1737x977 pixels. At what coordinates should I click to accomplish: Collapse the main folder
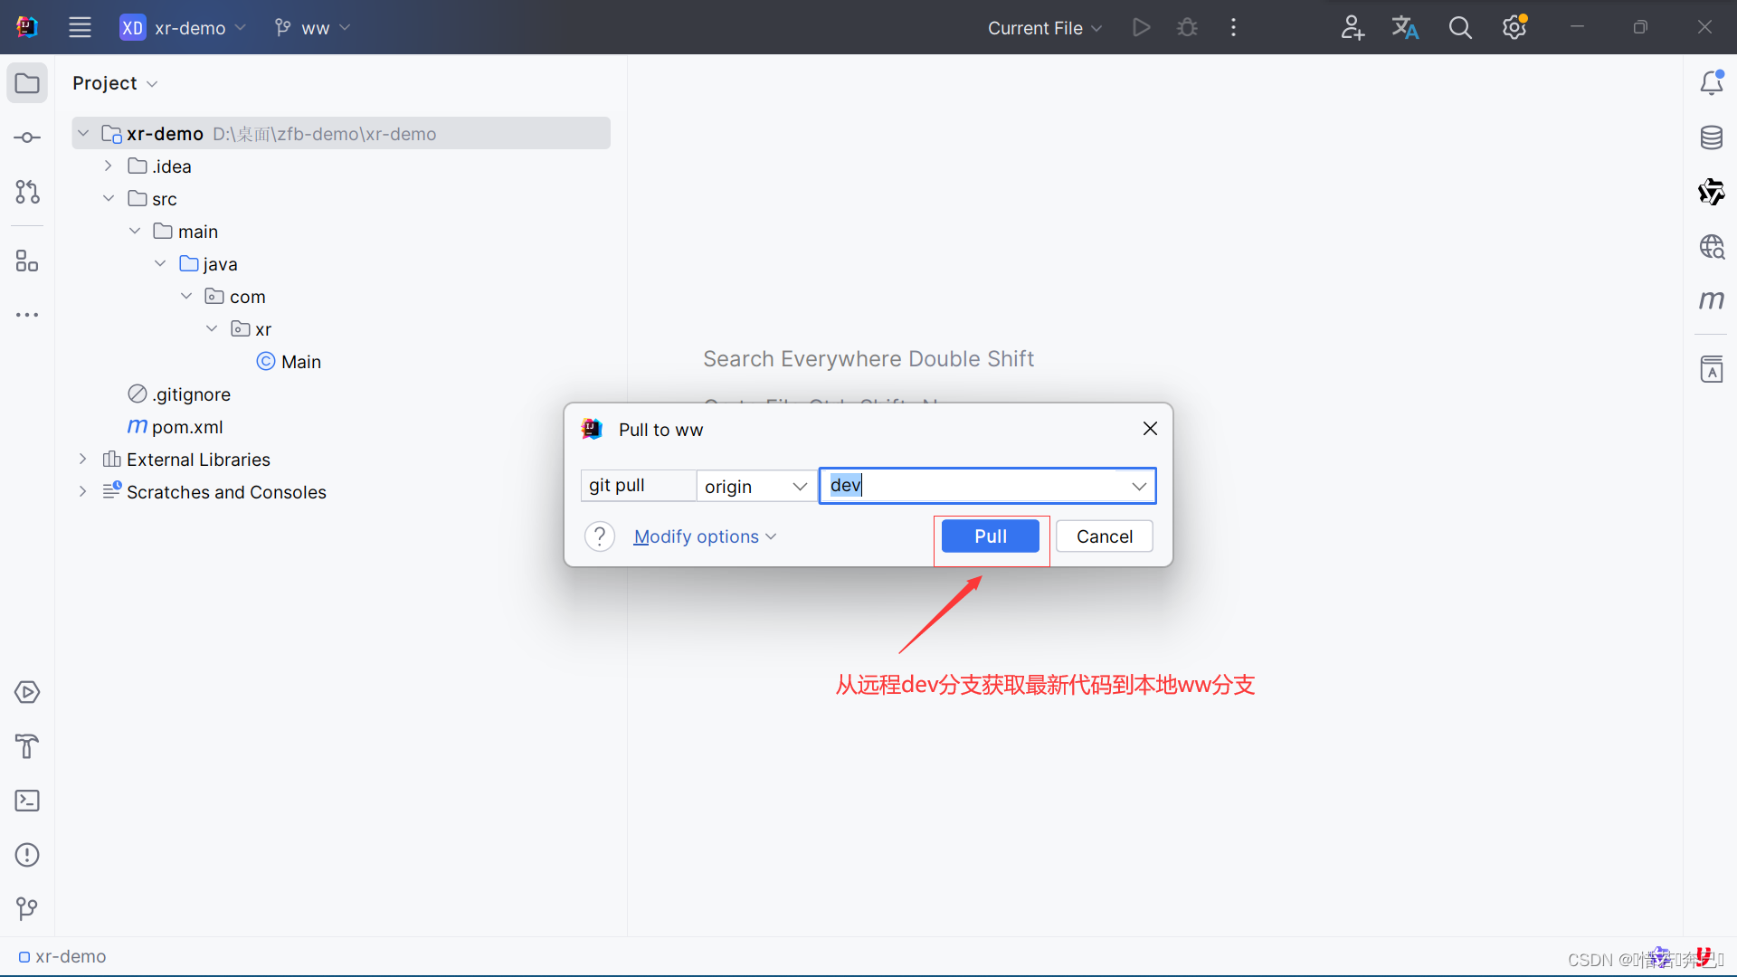(135, 232)
